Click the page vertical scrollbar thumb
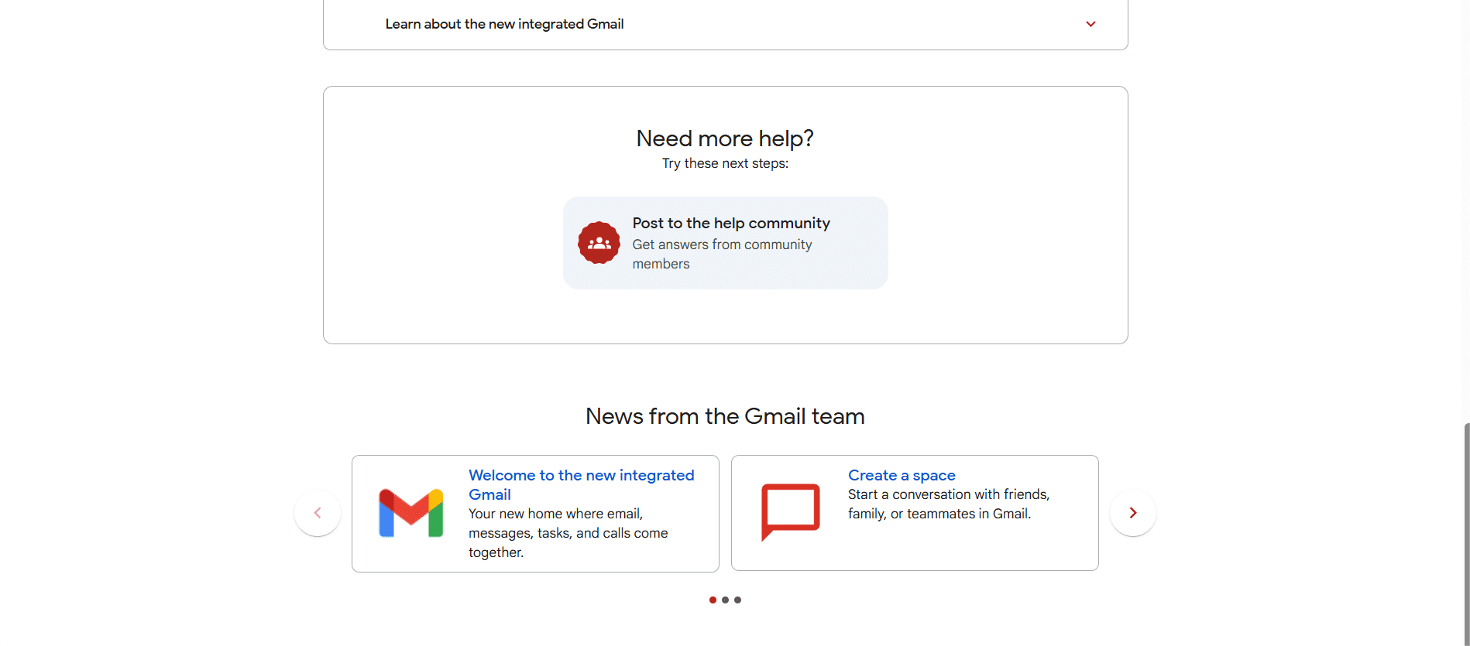The image size is (1470, 646). pos(1466,534)
